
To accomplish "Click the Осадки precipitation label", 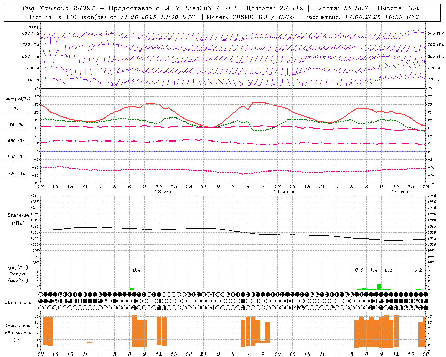I will (18, 274).
